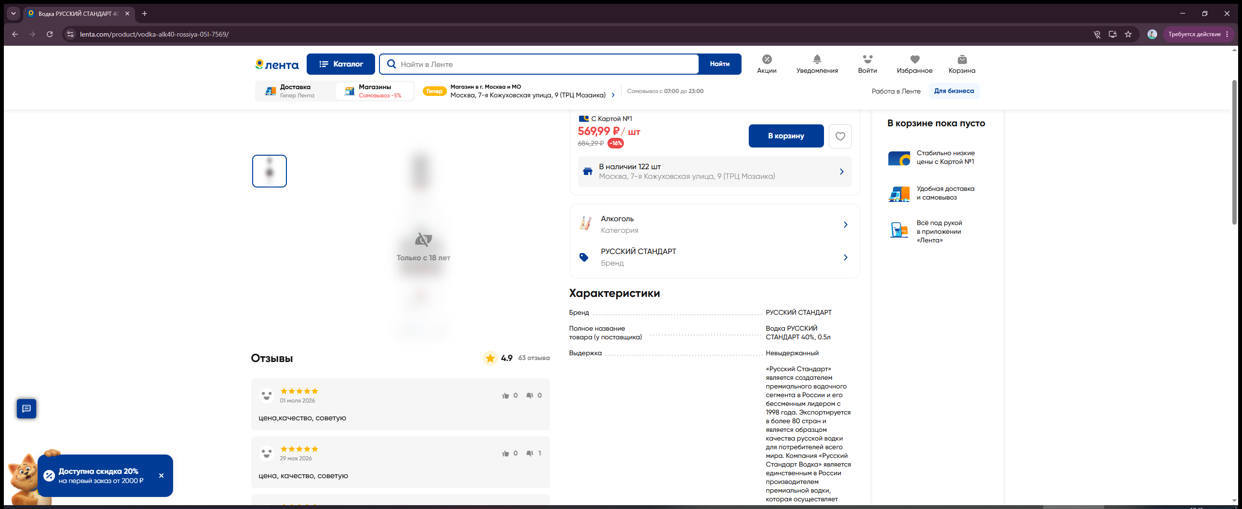The height and width of the screenshot is (509, 1242).
Task: Click the Войти login icon
Action: (867, 64)
